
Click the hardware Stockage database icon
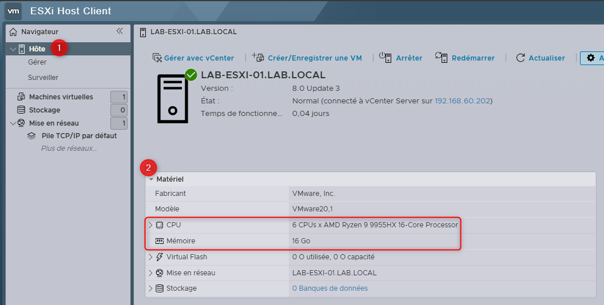[160, 288]
